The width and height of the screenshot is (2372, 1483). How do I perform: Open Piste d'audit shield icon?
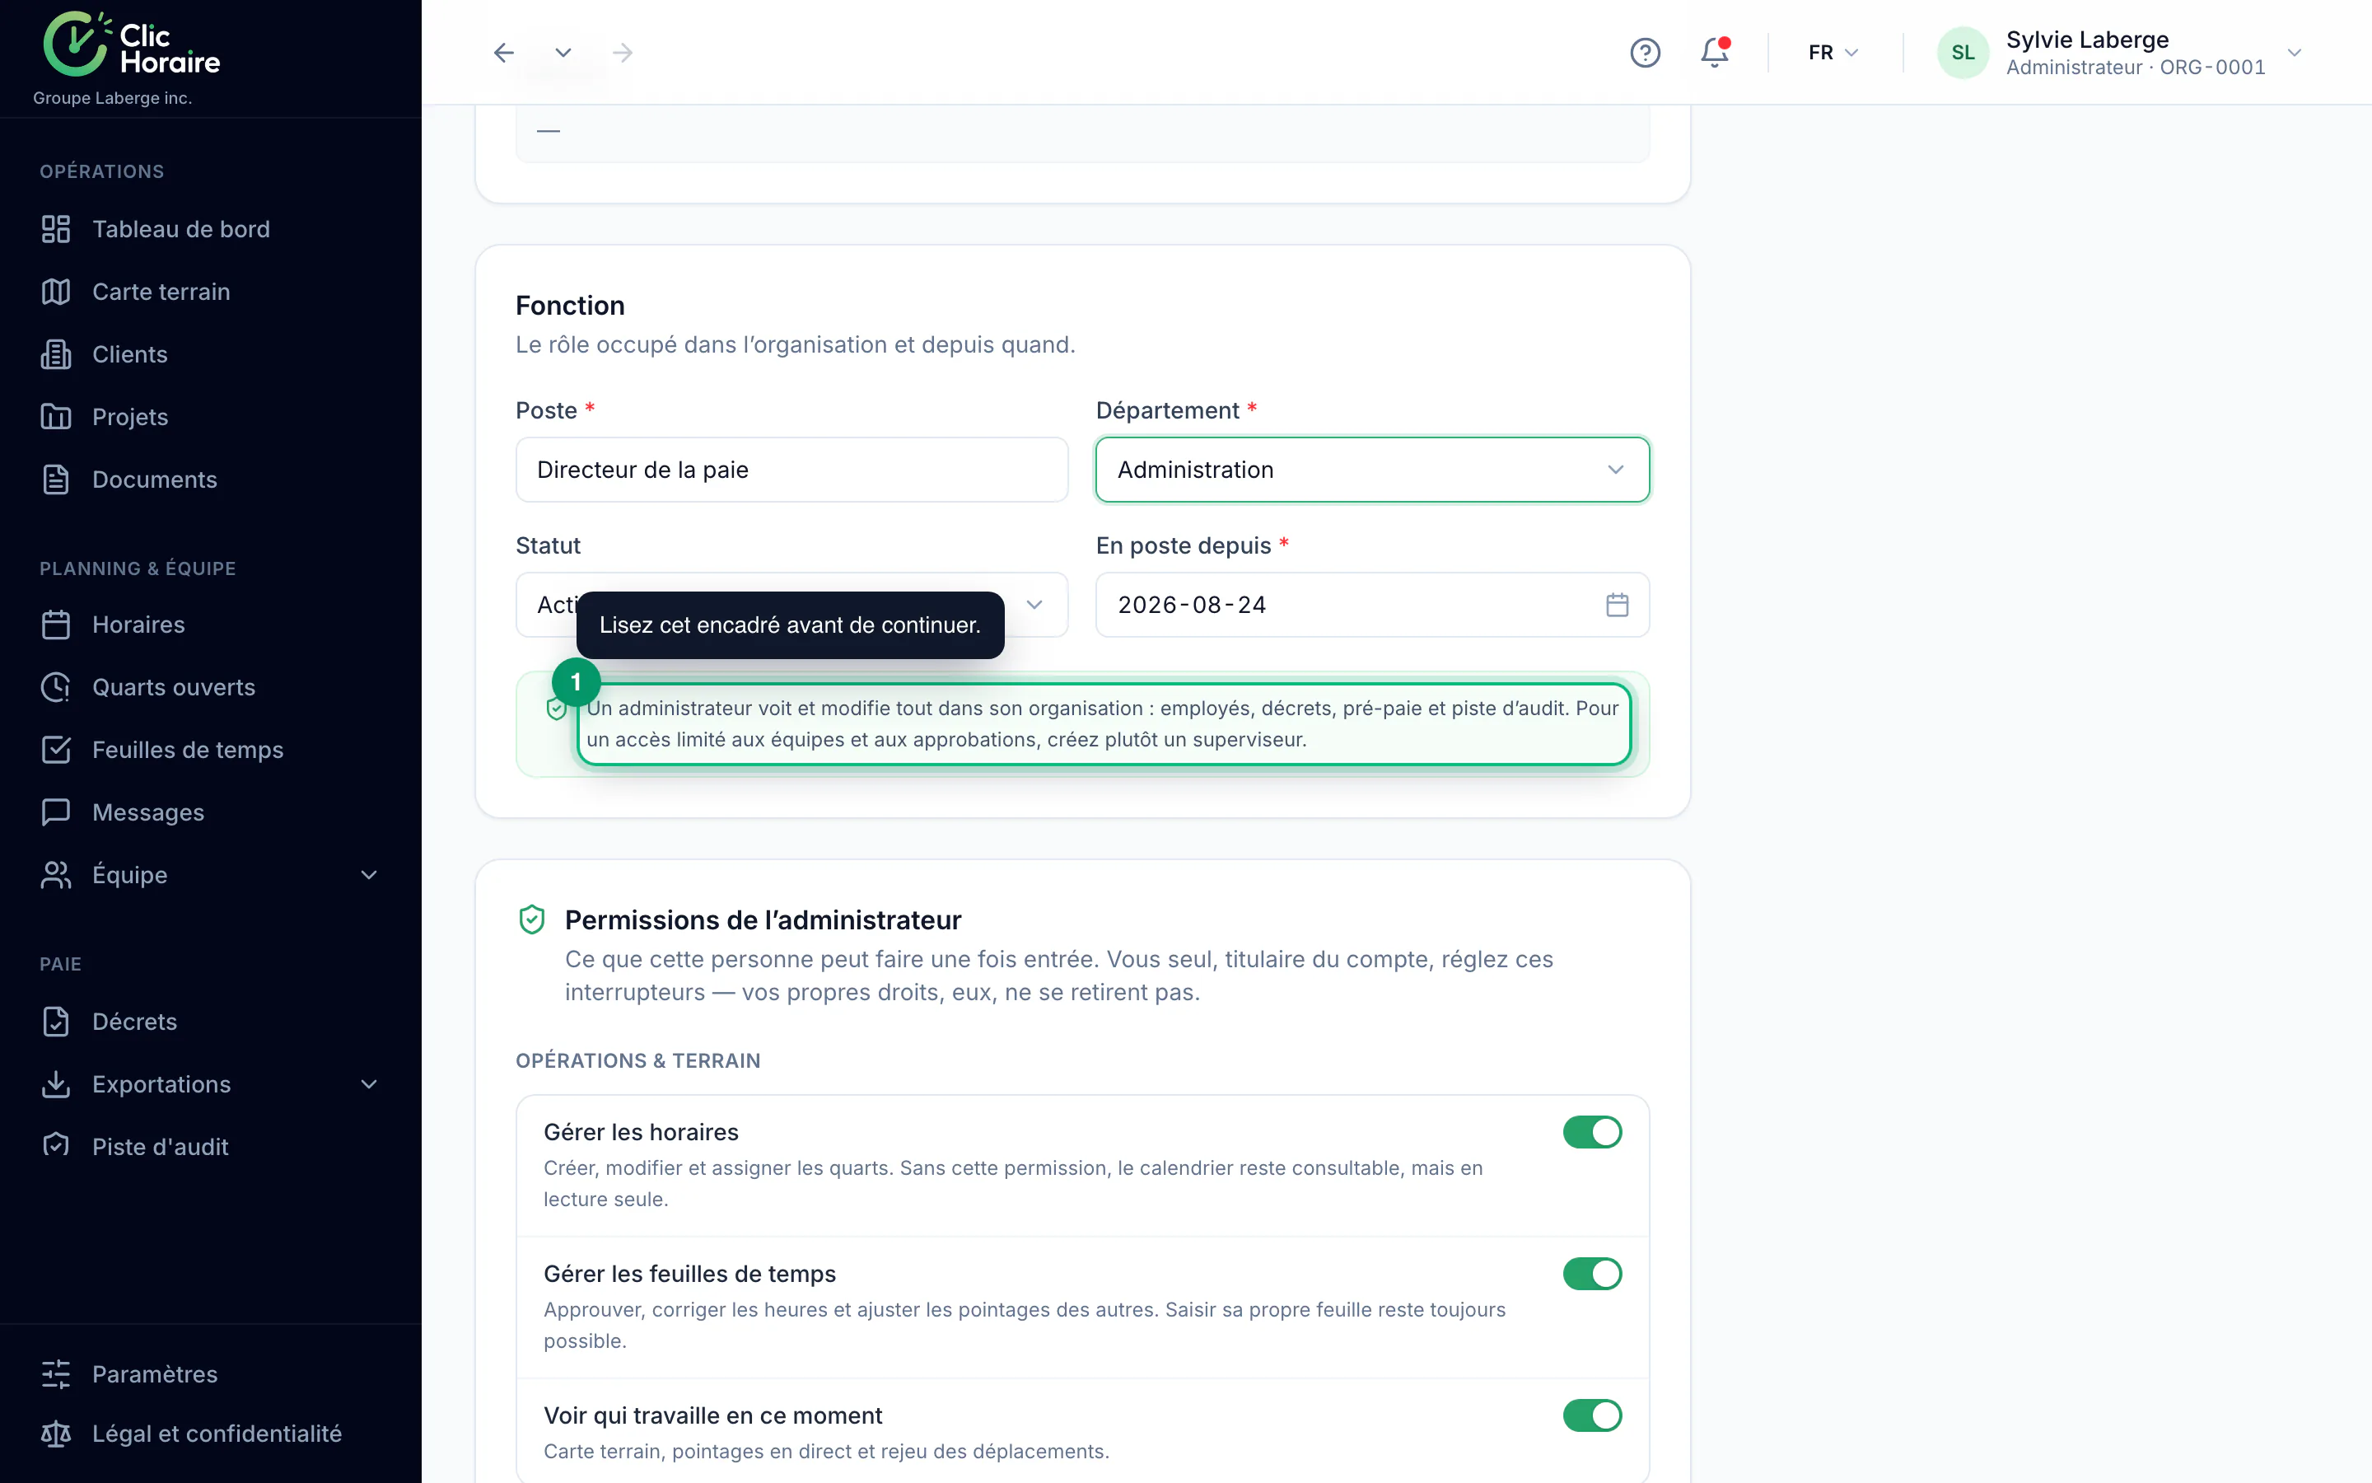click(56, 1145)
